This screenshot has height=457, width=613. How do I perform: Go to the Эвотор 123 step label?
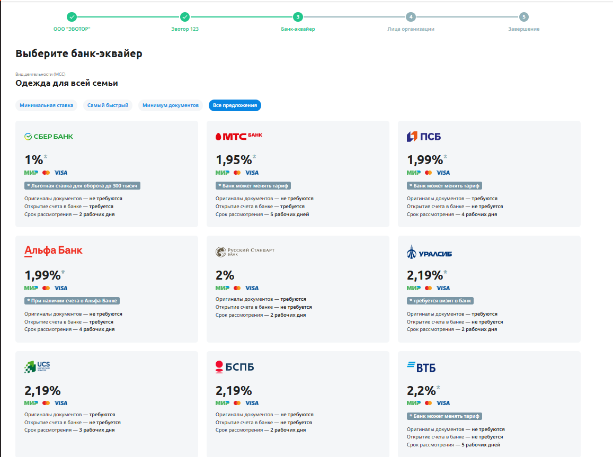tap(185, 29)
